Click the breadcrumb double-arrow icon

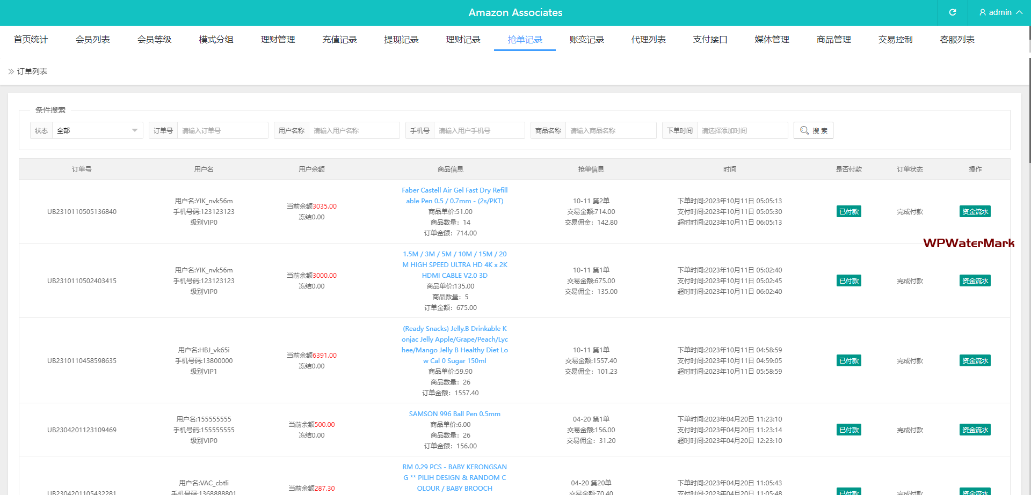[11, 71]
